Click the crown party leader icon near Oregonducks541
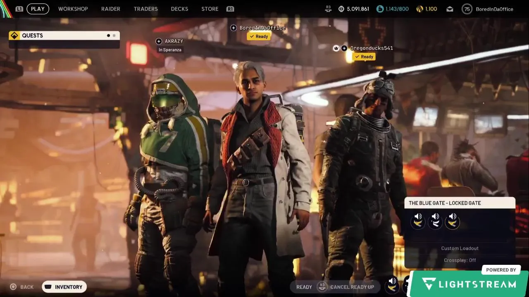Screen dimensions: 529x297 (x=336, y=48)
